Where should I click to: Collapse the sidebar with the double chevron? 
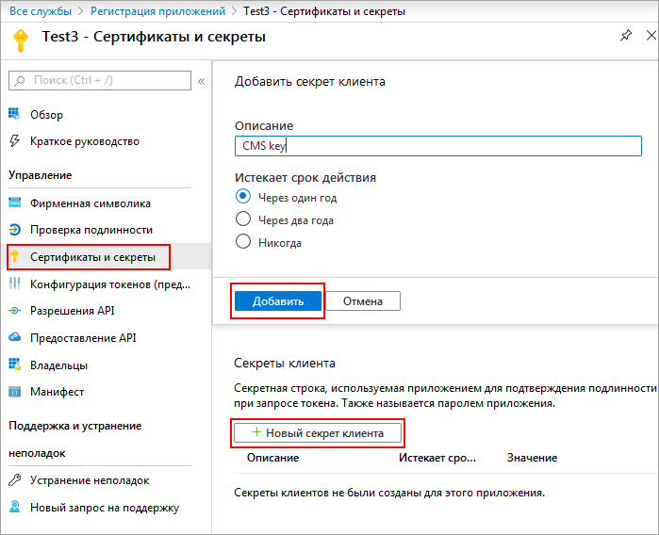[201, 81]
